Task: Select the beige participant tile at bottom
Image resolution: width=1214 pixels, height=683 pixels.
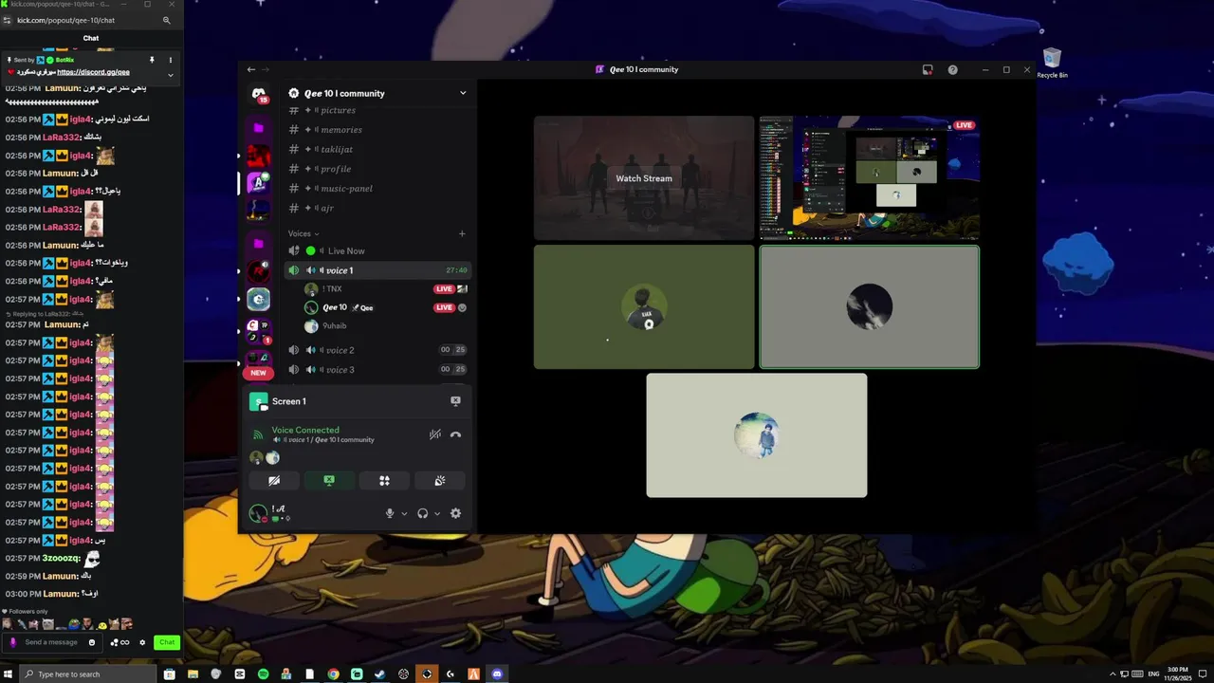Action: click(757, 435)
